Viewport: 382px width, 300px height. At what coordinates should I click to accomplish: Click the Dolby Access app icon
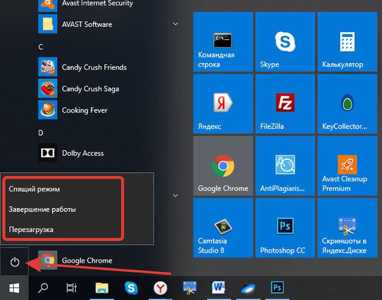point(48,153)
